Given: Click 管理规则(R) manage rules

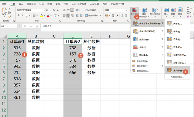Looking at the screenshot, I should pyautogui.click(x=148, y=71).
